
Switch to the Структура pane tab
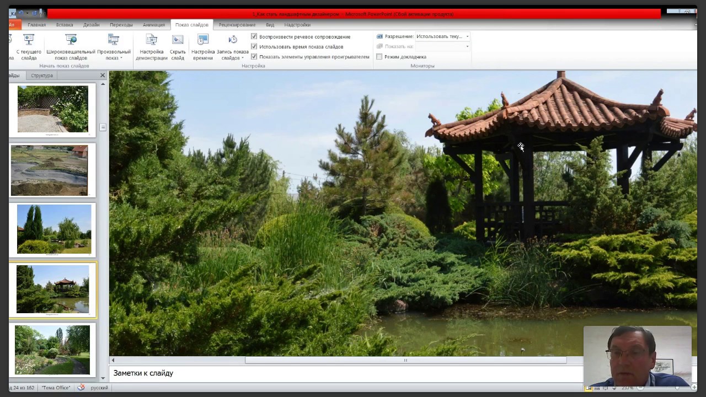(42, 76)
